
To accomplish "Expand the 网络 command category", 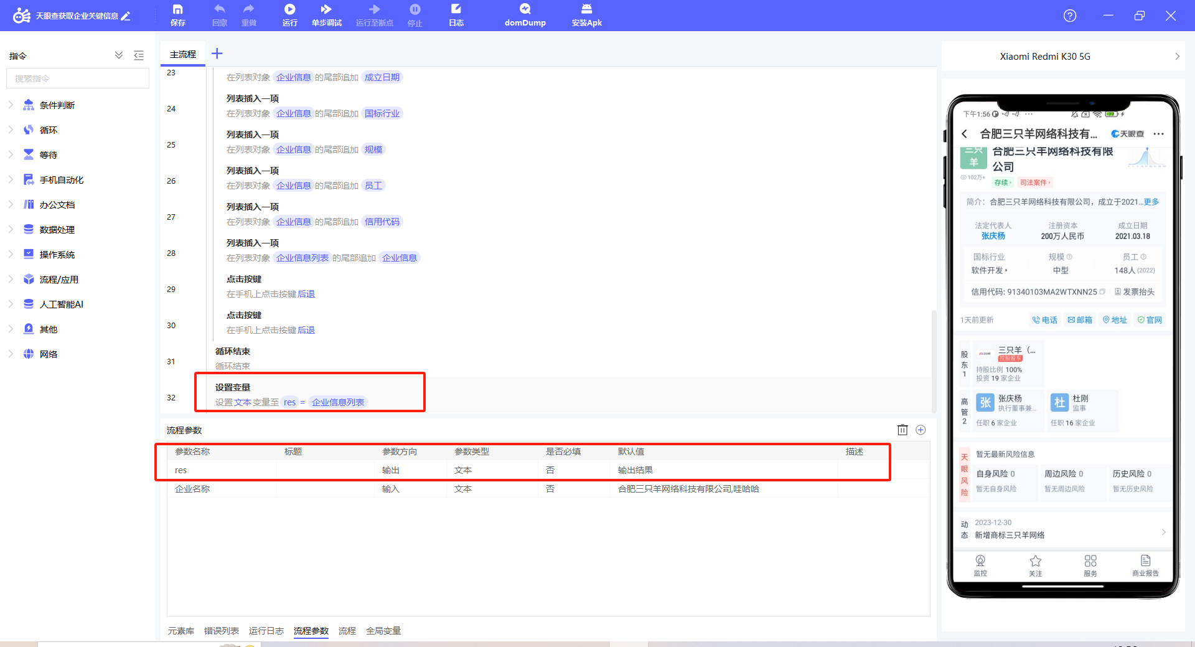I will point(11,354).
